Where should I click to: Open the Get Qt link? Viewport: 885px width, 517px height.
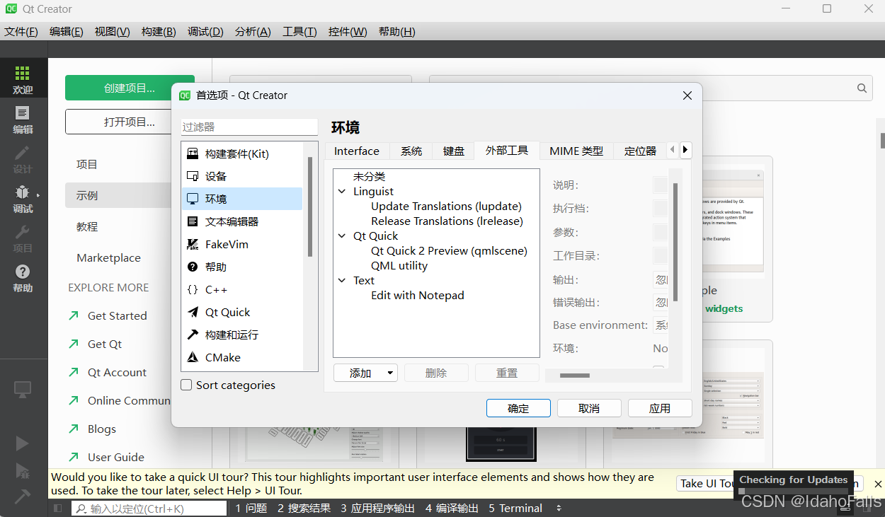click(105, 344)
